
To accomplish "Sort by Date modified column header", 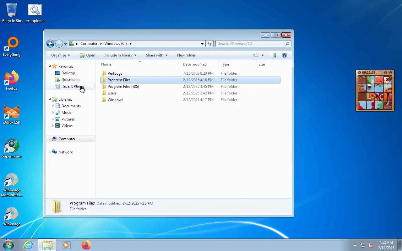I will (200, 64).
